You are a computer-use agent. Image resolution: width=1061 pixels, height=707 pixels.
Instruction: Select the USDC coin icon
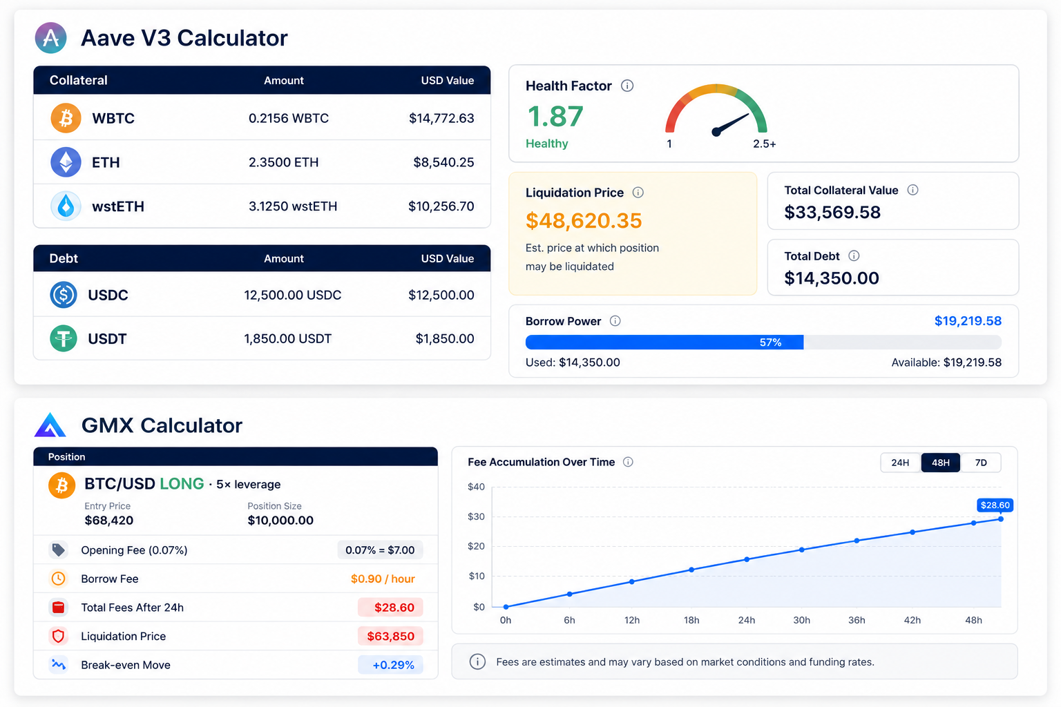(x=64, y=295)
